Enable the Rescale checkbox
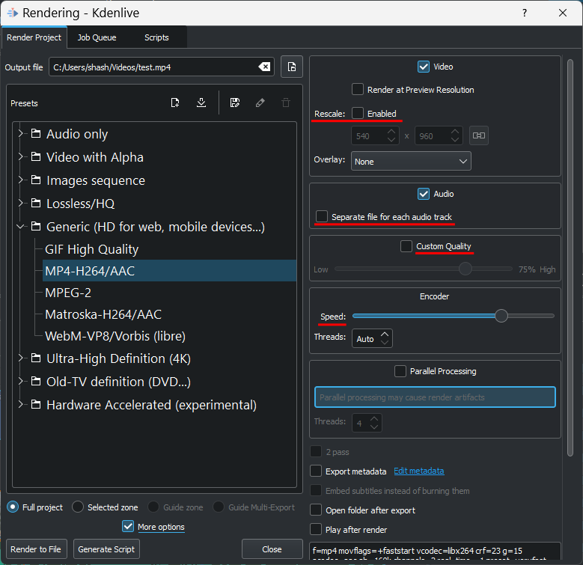 (358, 114)
